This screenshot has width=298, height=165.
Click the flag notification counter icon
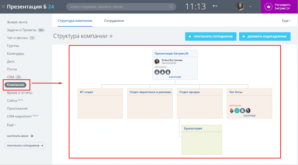coord(214,6)
